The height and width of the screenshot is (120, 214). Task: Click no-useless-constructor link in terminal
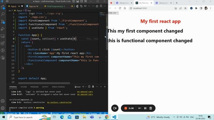pyautogui.click(x=59, y=102)
